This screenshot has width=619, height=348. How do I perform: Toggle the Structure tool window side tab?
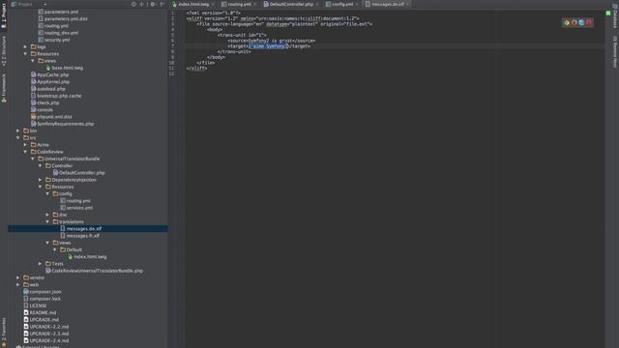click(4, 50)
